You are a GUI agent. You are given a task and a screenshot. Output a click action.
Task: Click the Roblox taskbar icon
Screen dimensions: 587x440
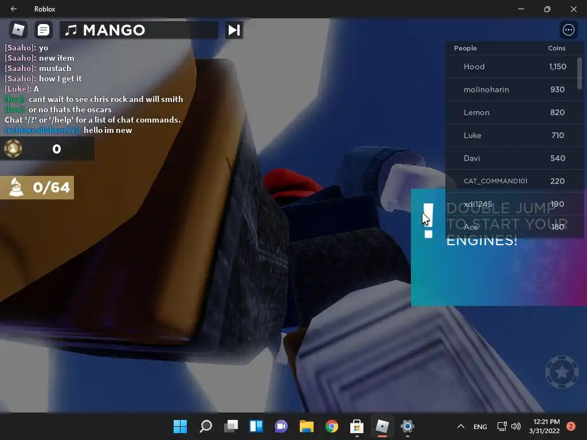click(382, 426)
